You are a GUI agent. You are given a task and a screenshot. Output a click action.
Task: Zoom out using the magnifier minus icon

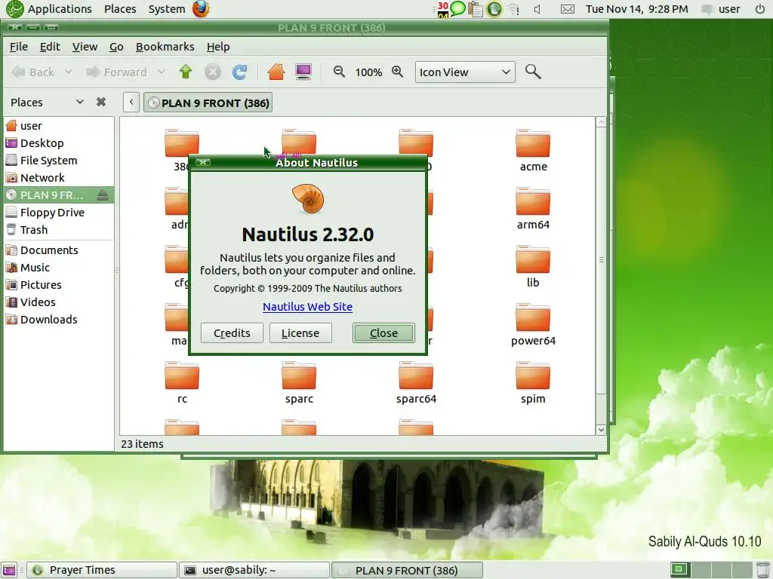click(339, 72)
